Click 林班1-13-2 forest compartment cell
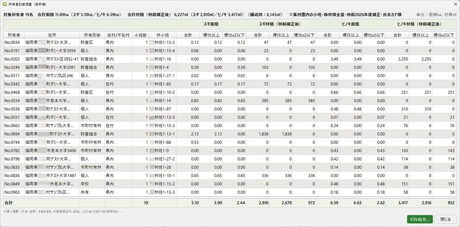The height and width of the screenshot is (227, 460). [x=163, y=42]
